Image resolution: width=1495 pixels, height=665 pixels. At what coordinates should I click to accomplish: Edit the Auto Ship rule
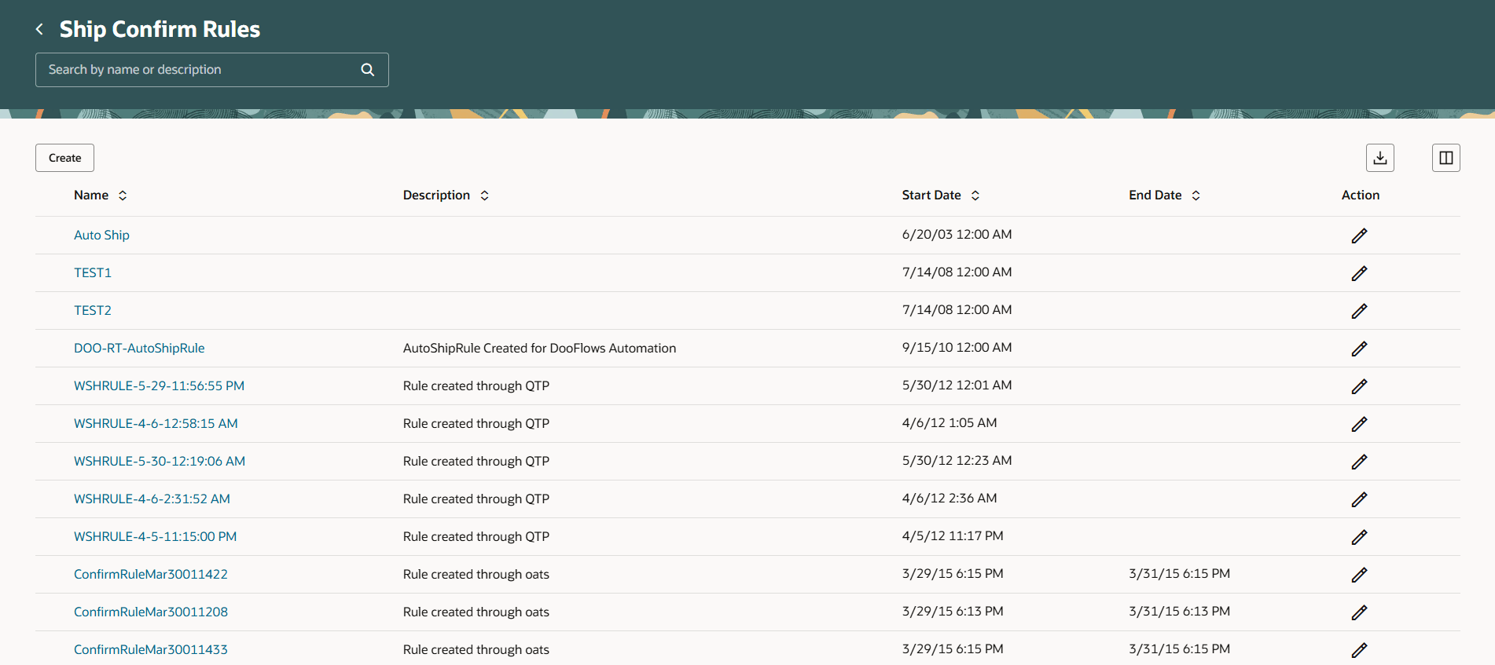pyautogui.click(x=1359, y=236)
